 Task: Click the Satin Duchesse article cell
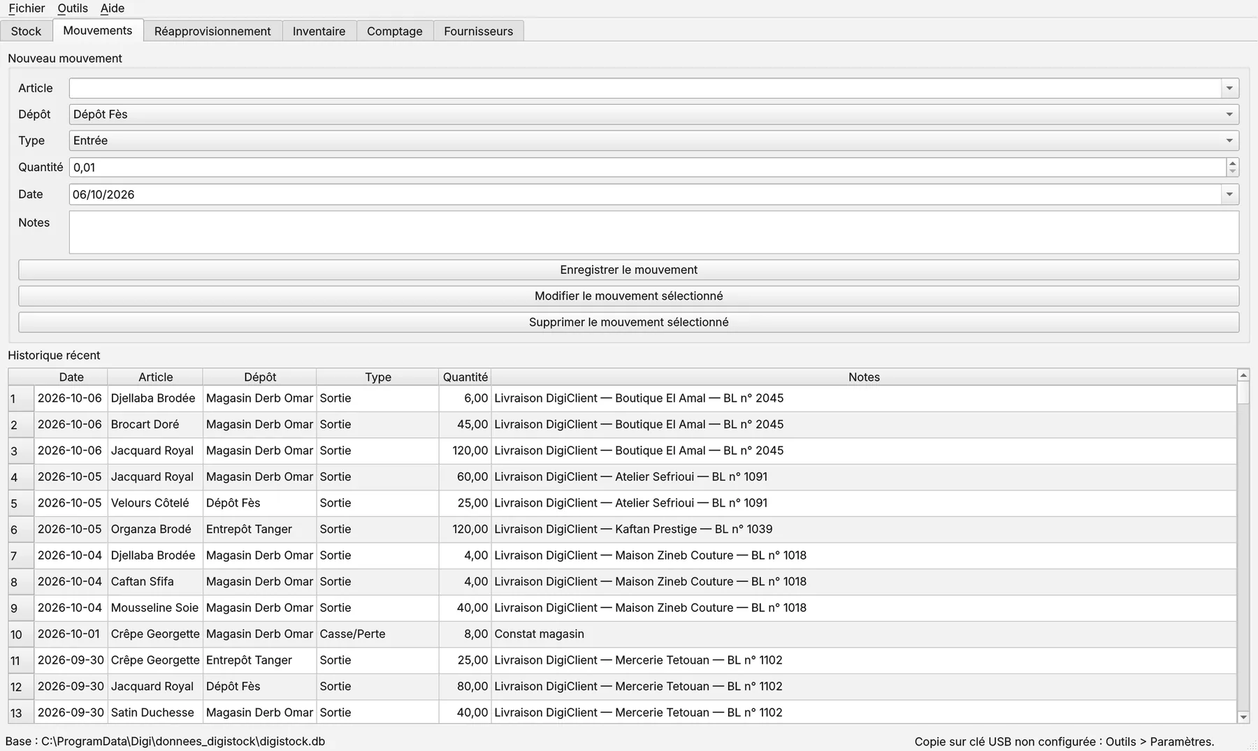coord(155,713)
